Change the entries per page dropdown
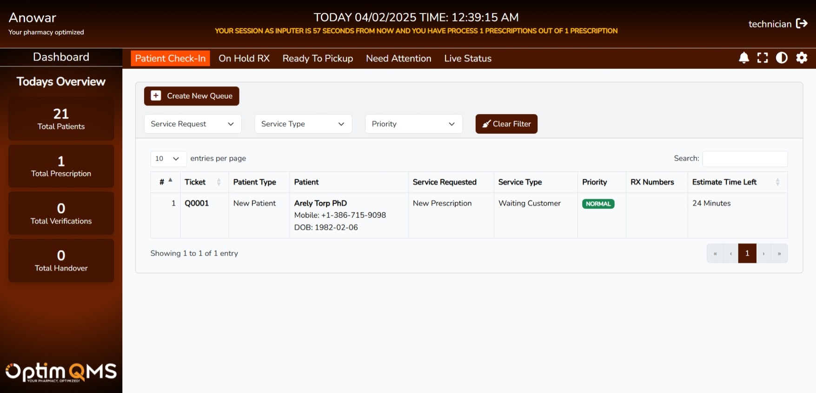816x393 pixels. (168, 159)
